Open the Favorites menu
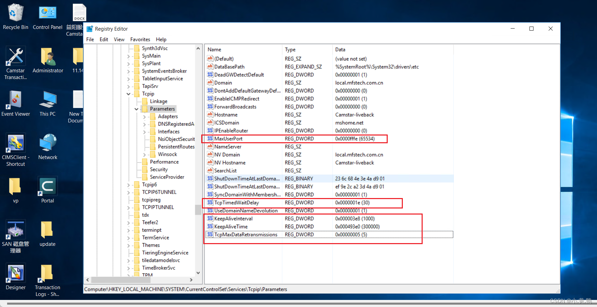The height and width of the screenshot is (307, 597). tap(140, 39)
